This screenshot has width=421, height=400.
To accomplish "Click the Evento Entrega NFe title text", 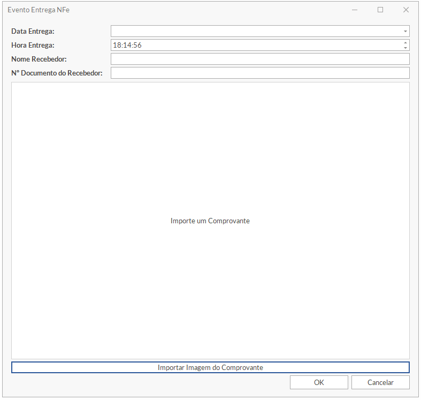I will coord(39,10).
